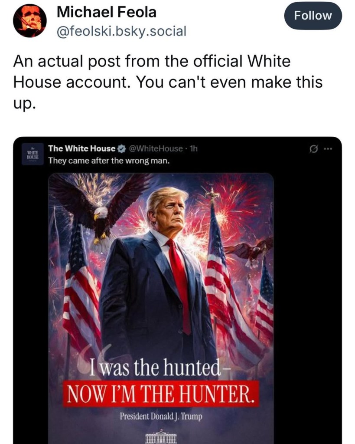Follow Michael Feola
This screenshot has height=444, width=355.
pos(313,16)
